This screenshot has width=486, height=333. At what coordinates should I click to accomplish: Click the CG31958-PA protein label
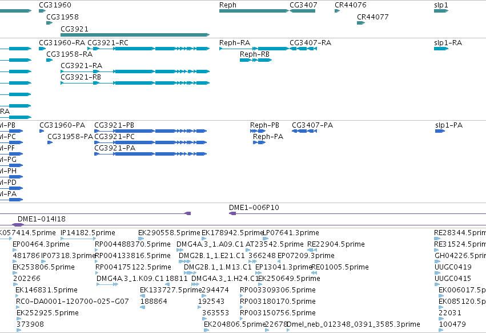[x=70, y=137]
